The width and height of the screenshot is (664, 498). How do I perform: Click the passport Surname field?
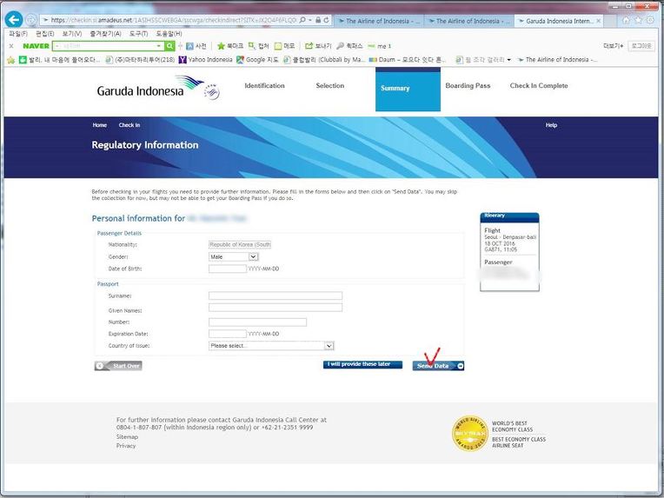(276, 295)
